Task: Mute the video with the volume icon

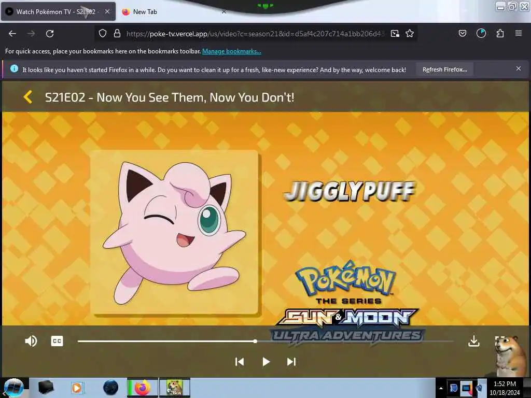Action: (x=31, y=341)
